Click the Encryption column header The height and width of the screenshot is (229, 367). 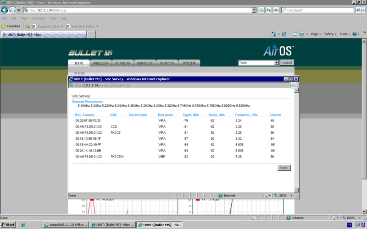pos(165,115)
